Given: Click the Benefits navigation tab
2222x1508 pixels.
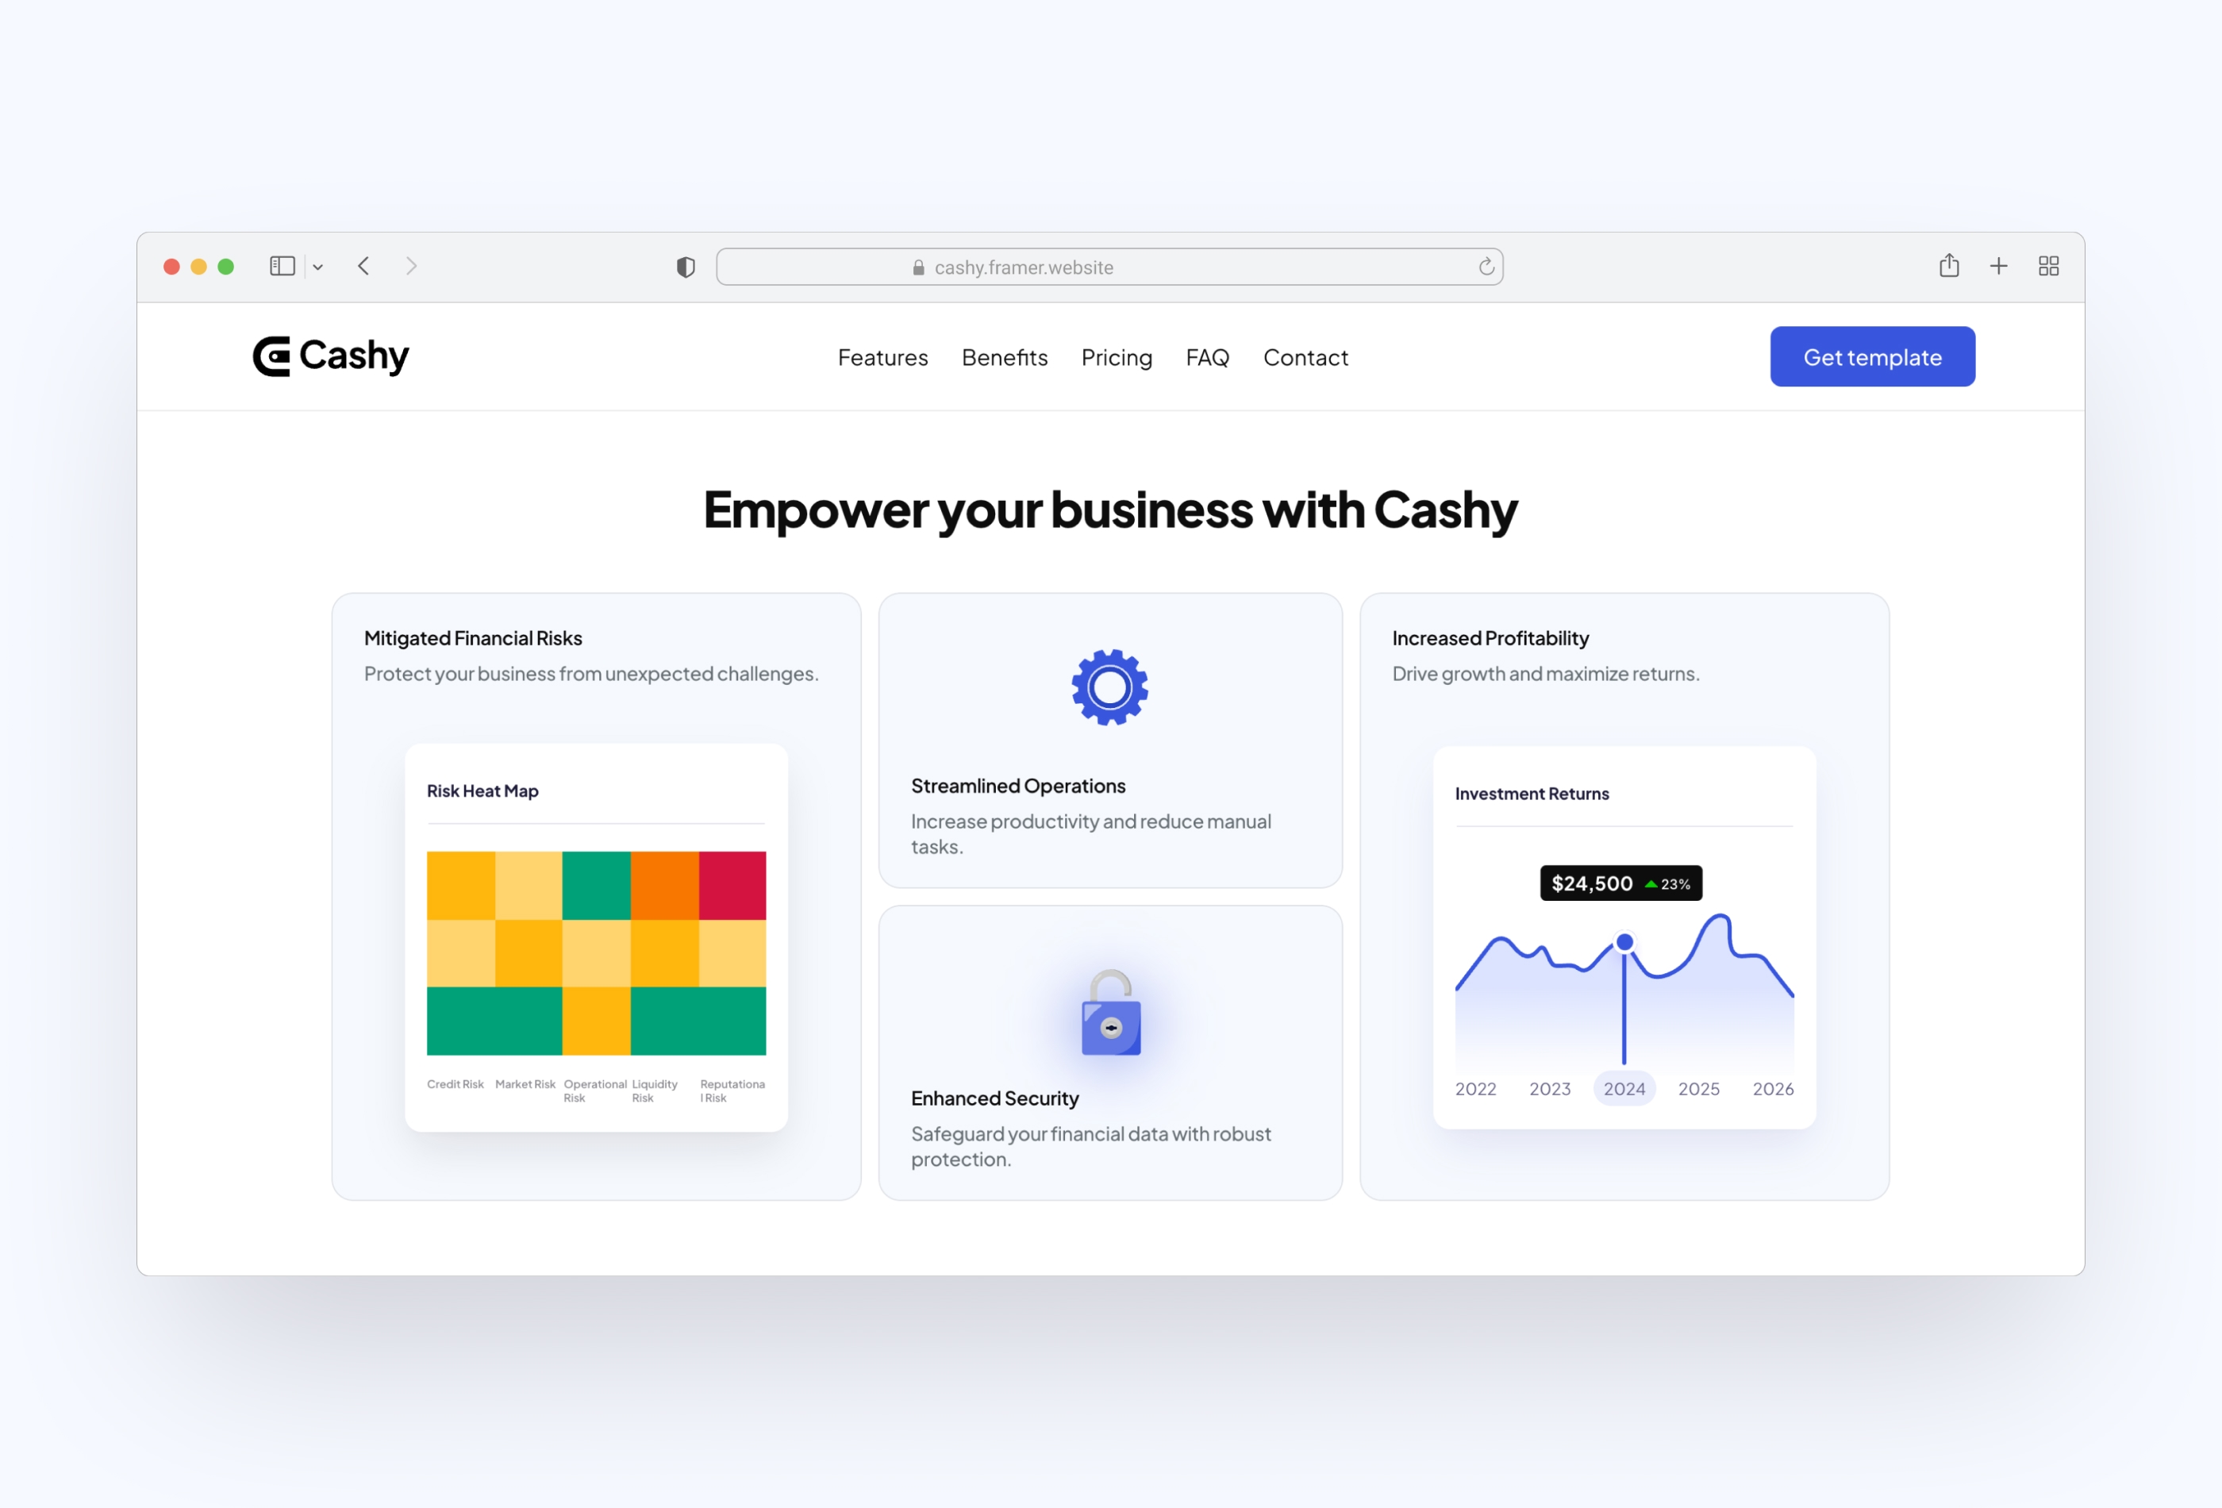Looking at the screenshot, I should coord(1004,357).
